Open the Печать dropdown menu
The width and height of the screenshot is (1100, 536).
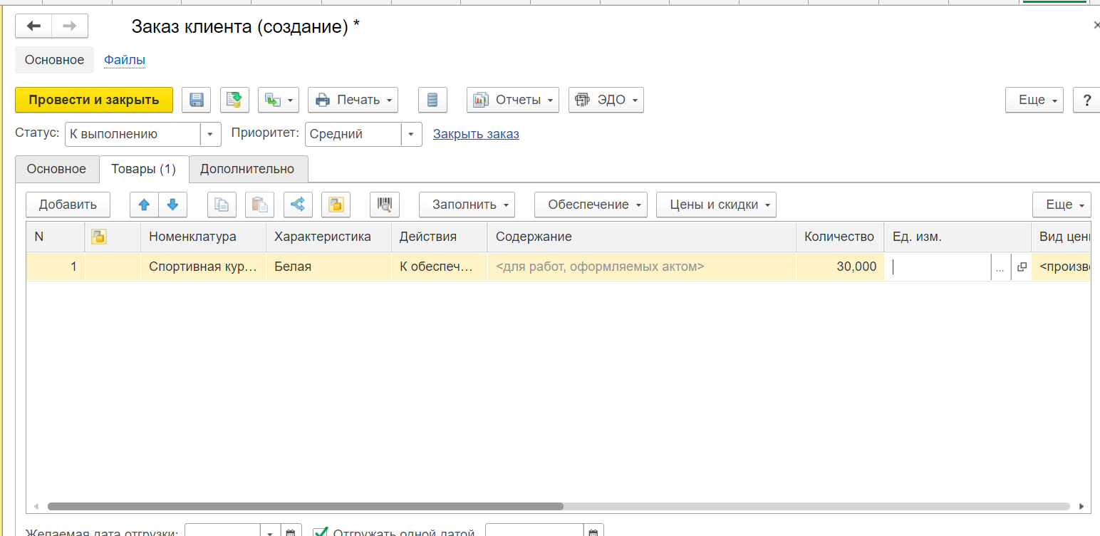[353, 100]
